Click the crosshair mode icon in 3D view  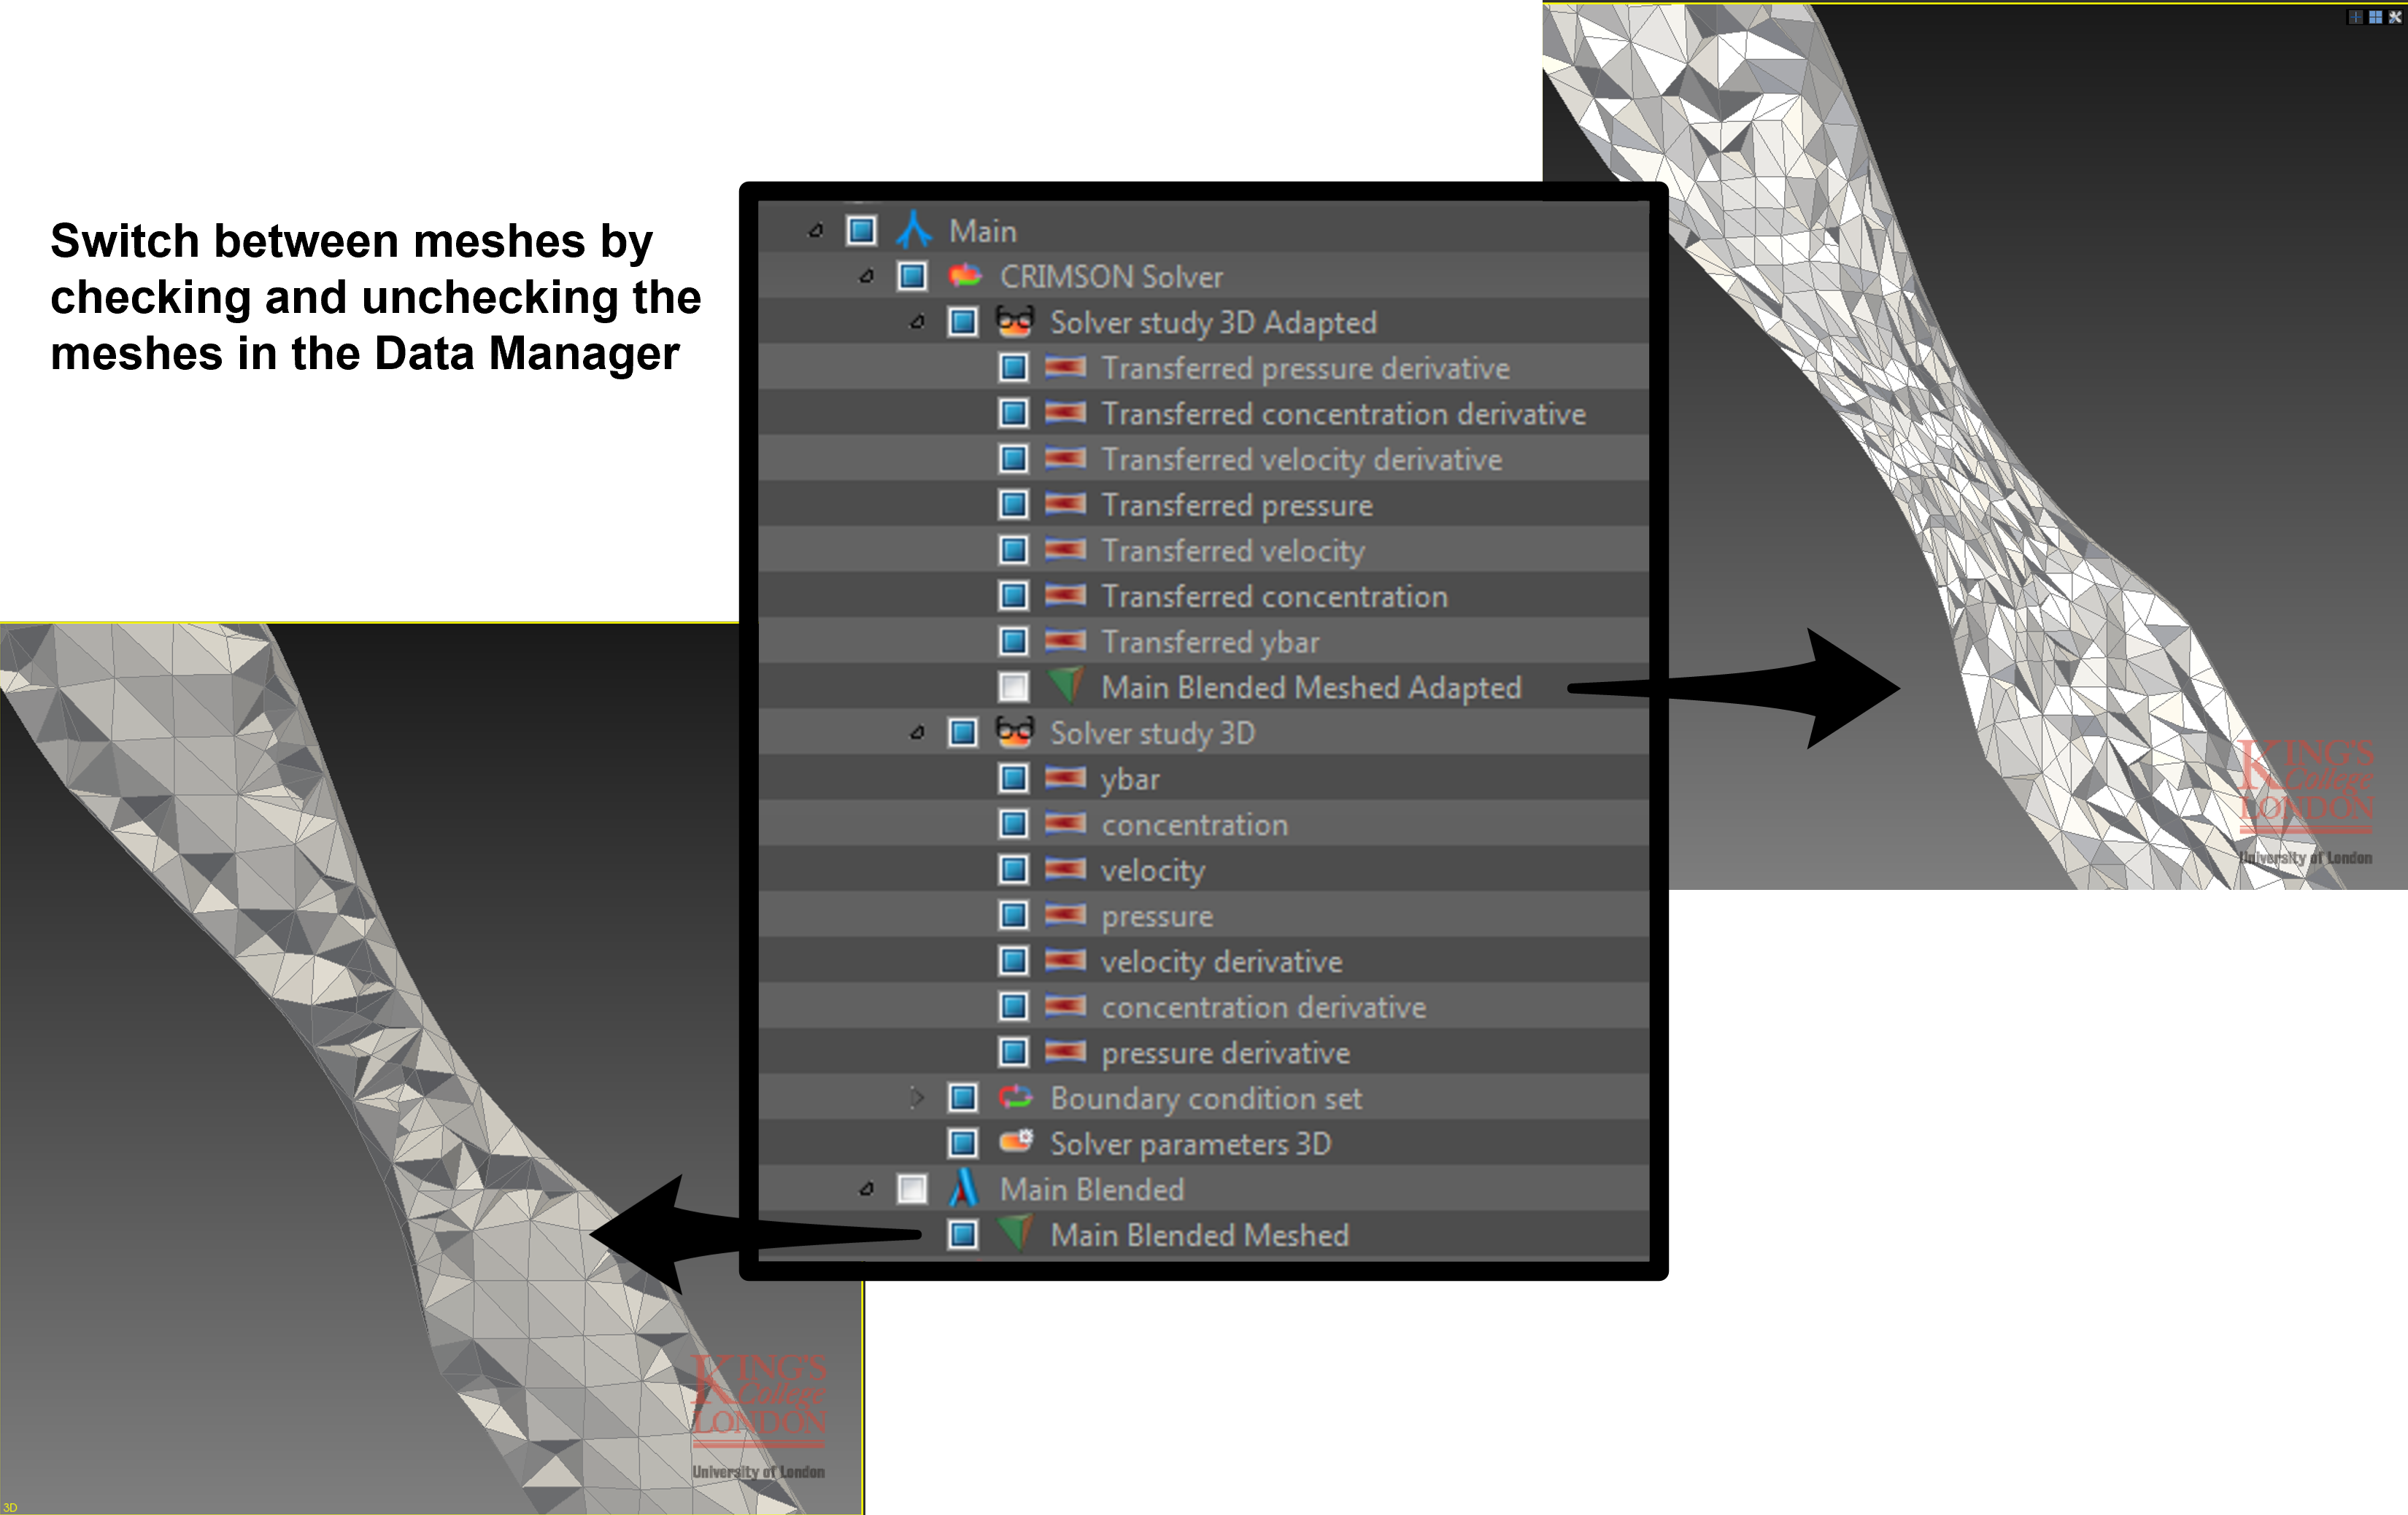(x=2356, y=17)
